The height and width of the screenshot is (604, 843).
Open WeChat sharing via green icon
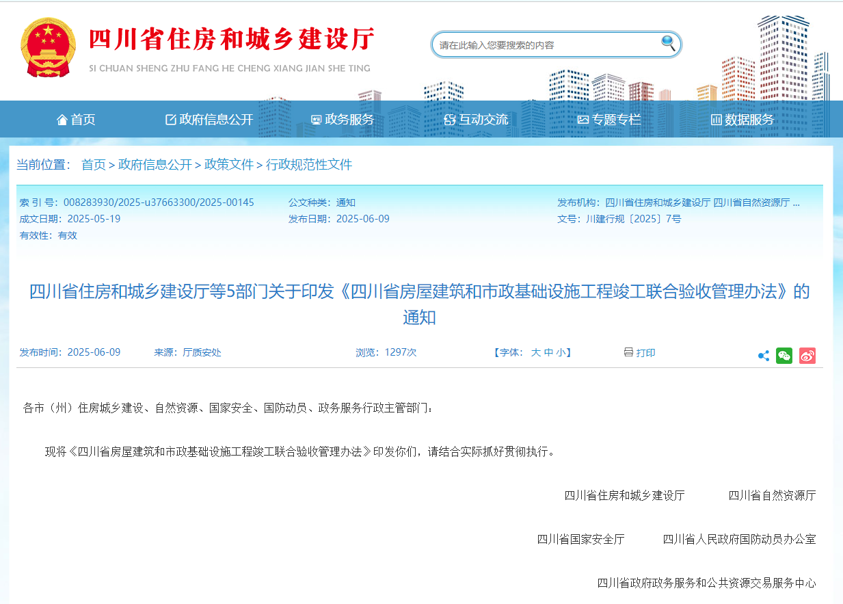click(784, 355)
